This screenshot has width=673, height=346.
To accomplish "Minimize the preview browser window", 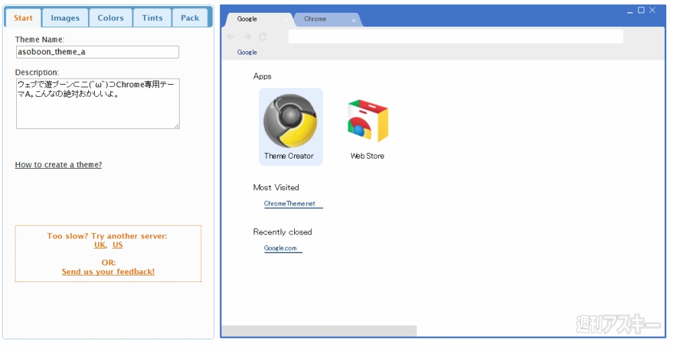I will [630, 11].
